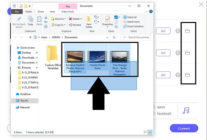Open the address bar history dropdown
This screenshot has height=140, width=207.
tap(107, 38)
